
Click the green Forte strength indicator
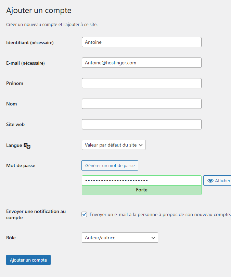click(x=141, y=190)
